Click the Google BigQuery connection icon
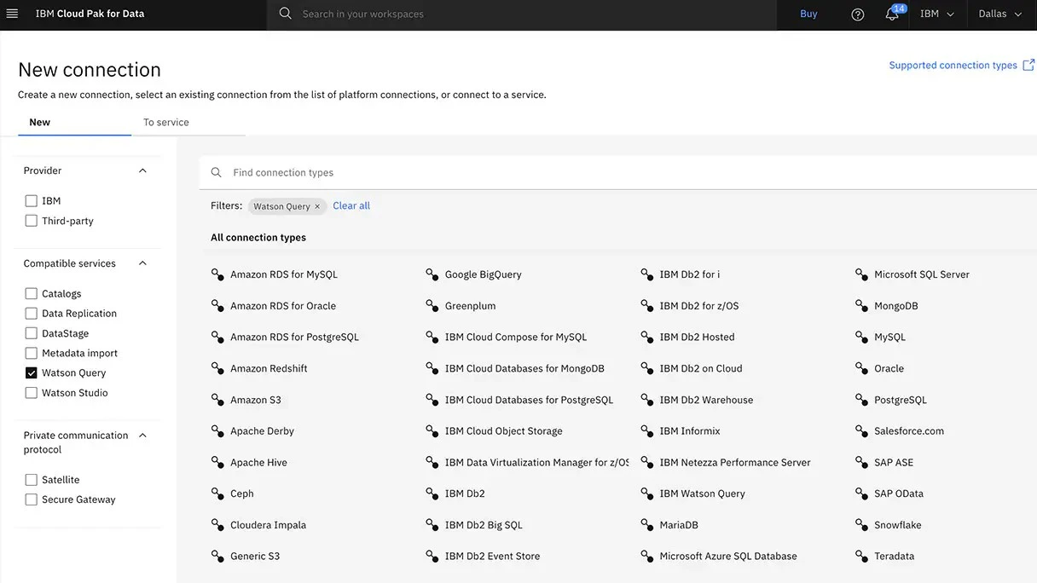1037x583 pixels. tap(432, 274)
